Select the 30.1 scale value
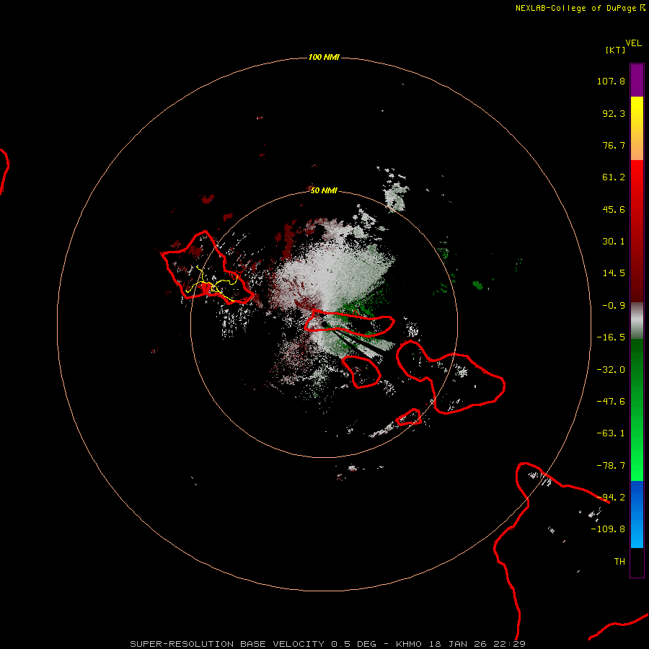 click(614, 242)
